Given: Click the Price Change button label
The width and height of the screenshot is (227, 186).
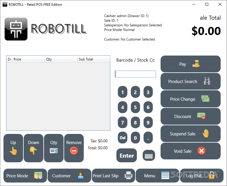Looking at the screenshot, I should click(x=183, y=99).
